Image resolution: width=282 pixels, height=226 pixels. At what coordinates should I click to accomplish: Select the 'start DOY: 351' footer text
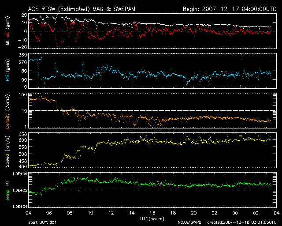(42, 222)
